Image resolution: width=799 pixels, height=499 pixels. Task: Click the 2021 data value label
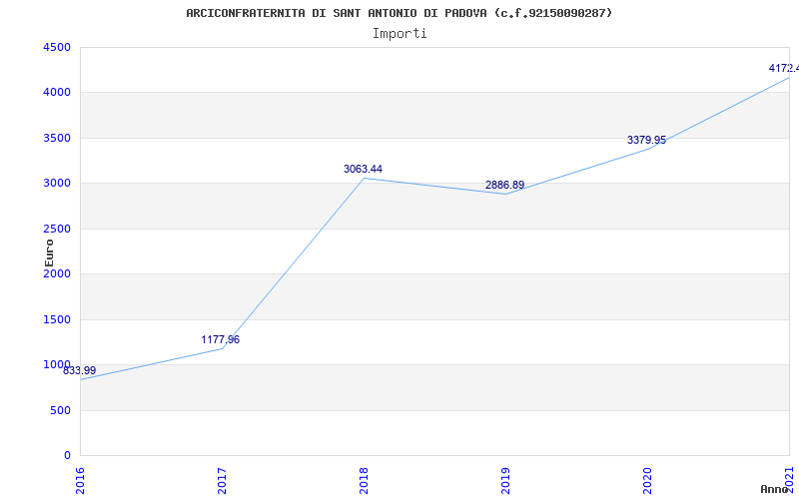784,68
